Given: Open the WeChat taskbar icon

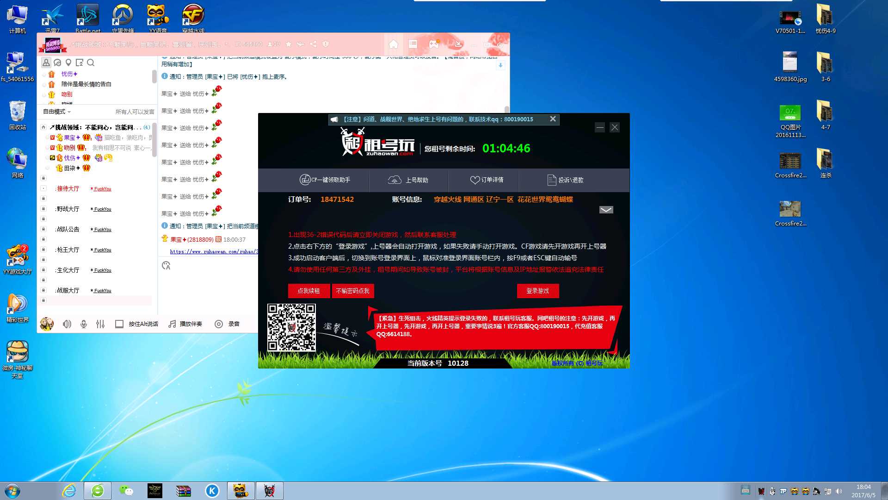Looking at the screenshot, I should (126, 491).
